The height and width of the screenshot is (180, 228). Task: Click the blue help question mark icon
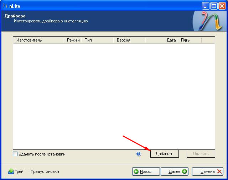coord(139,154)
